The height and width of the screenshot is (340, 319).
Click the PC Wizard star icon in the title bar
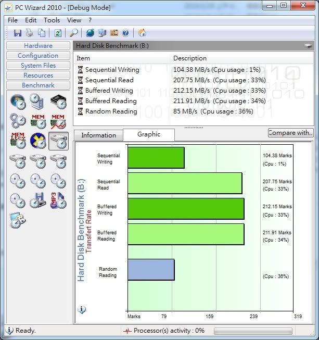tap(8, 8)
